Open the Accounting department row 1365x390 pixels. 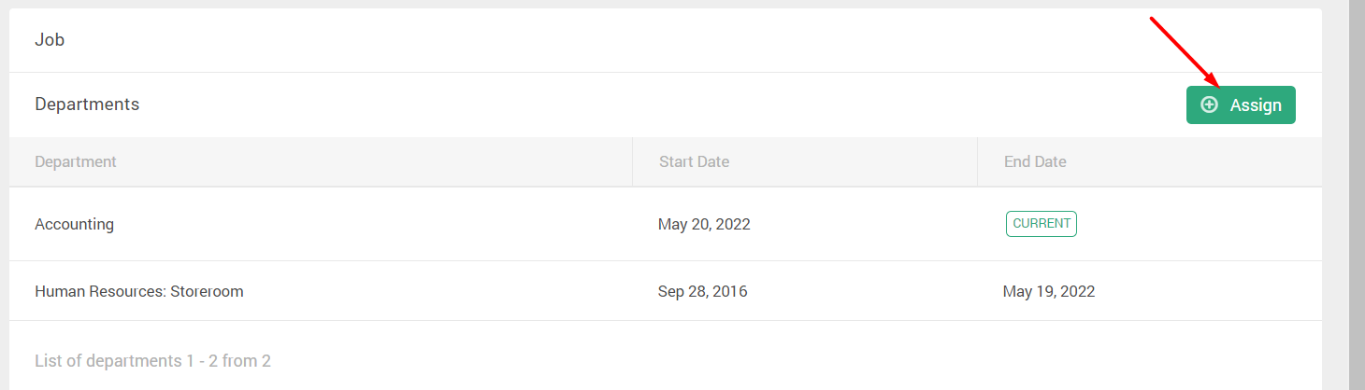(x=666, y=224)
